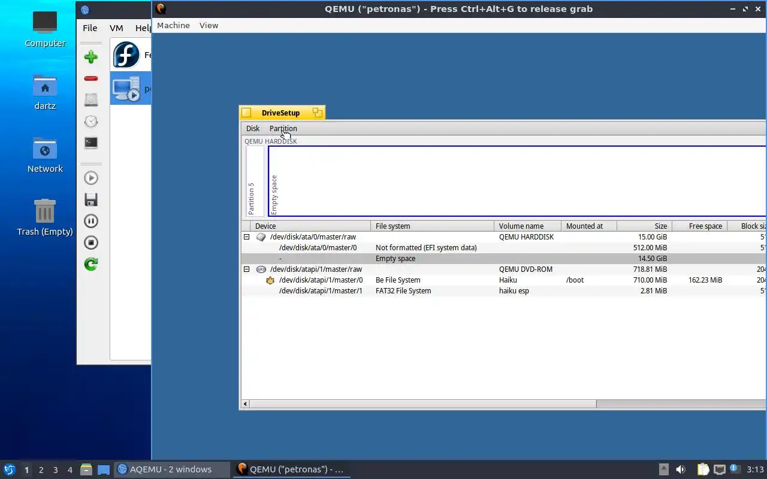Click the horizontal scrollbar left arrow in DriveSetup
The image size is (767, 479).
click(x=245, y=404)
